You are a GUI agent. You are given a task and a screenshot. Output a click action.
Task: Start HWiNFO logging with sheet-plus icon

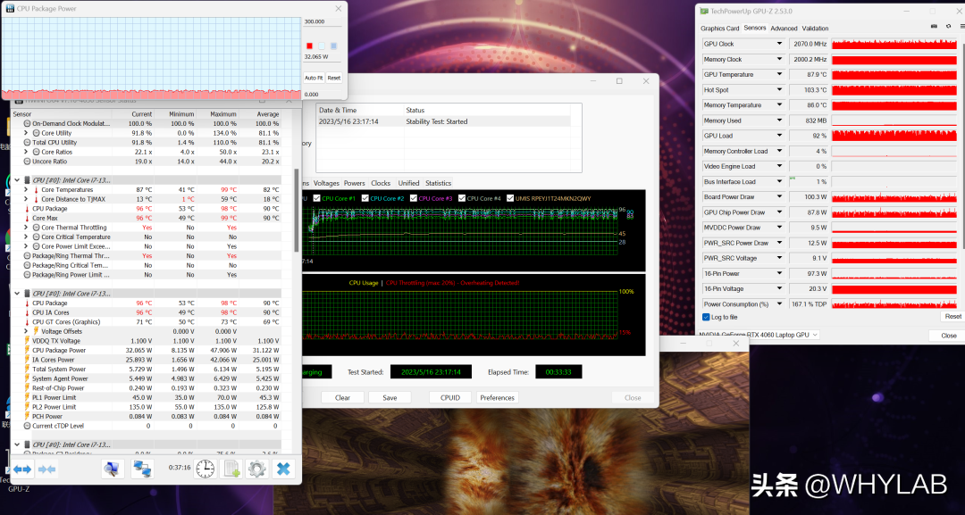coord(232,469)
